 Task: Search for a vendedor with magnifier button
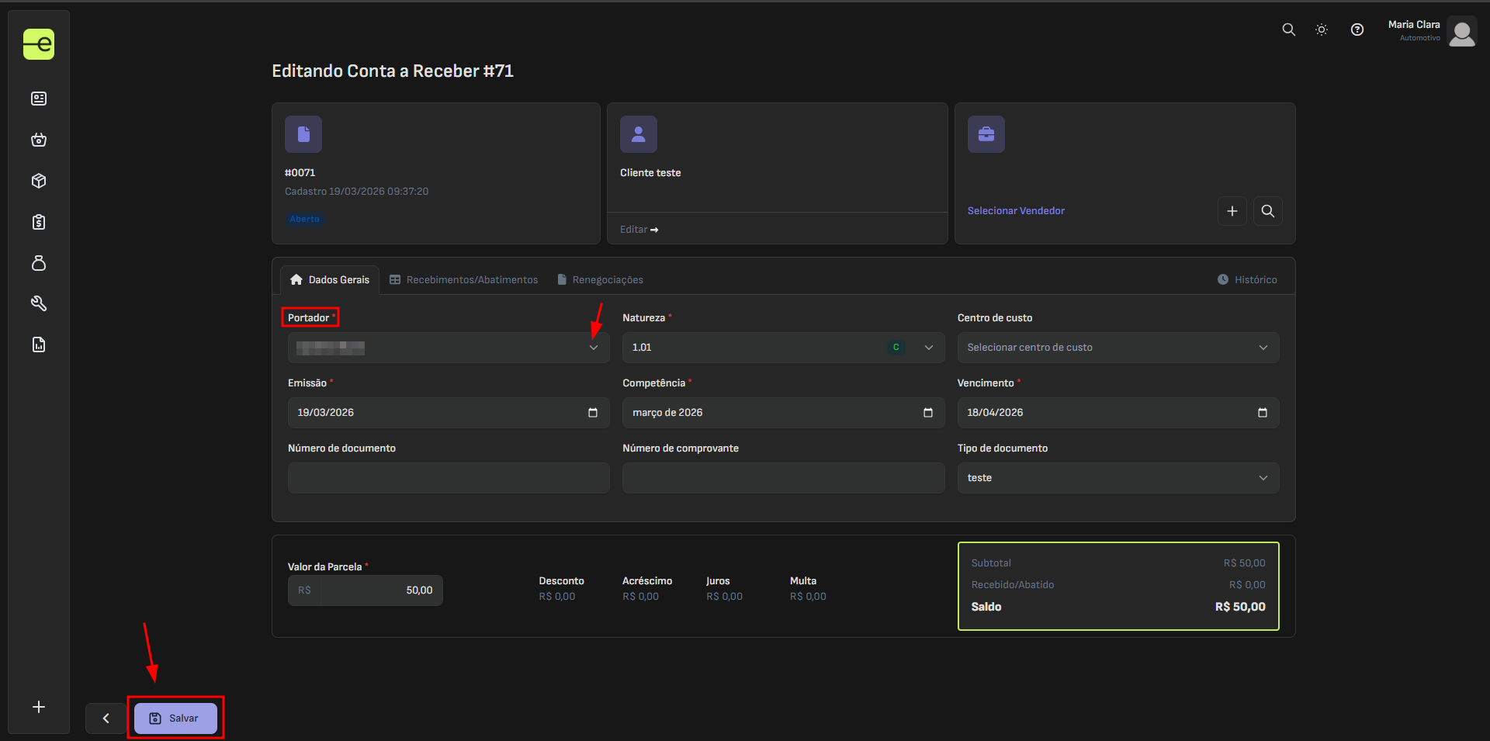[x=1267, y=211]
